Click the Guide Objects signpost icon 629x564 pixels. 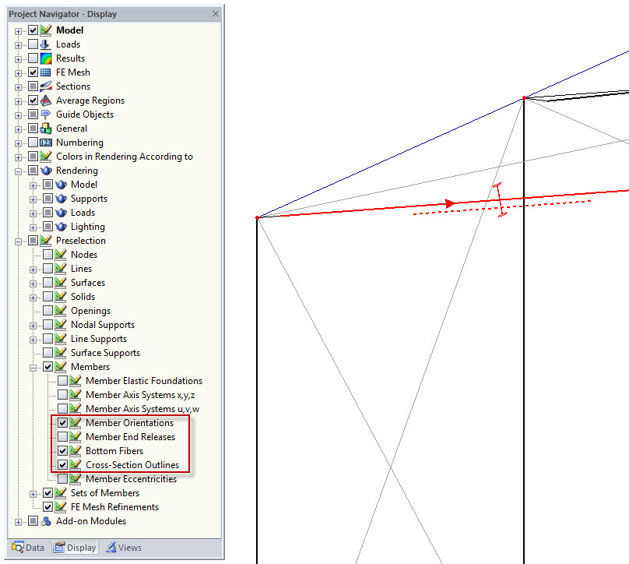(46, 115)
